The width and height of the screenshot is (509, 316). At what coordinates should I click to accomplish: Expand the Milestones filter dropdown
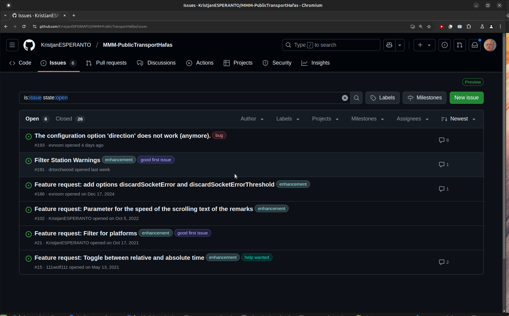[368, 119]
